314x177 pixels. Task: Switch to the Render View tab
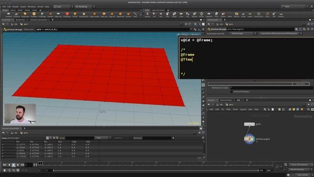pyautogui.click(x=20, y=20)
